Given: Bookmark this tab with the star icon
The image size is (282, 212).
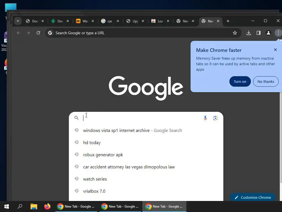Looking at the screenshot, I should coord(235,33).
